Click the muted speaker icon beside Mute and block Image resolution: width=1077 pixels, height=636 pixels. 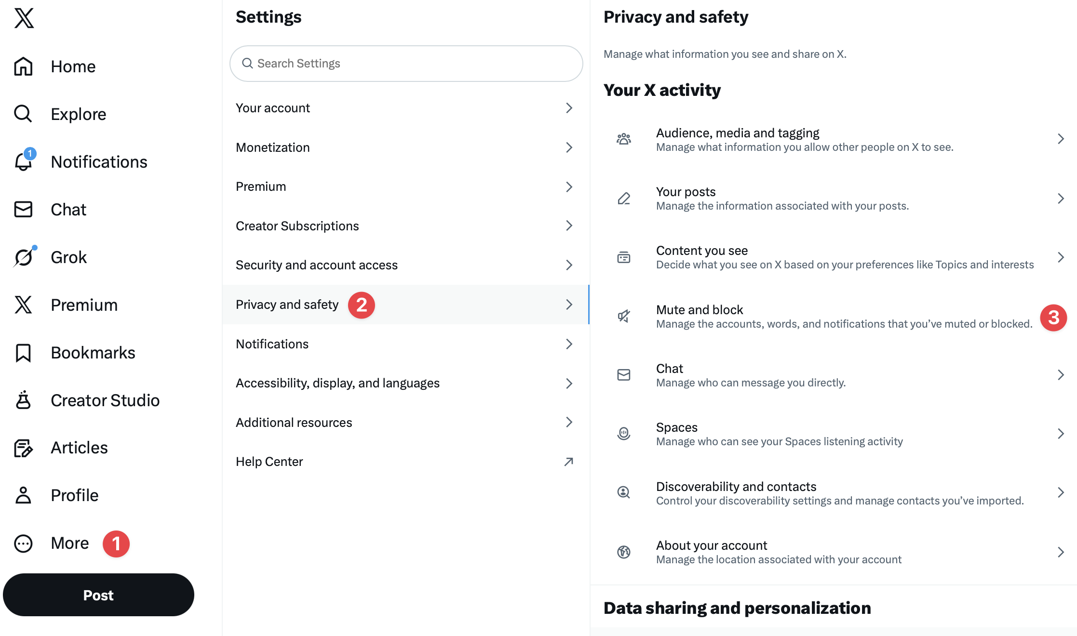[x=623, y=316]
